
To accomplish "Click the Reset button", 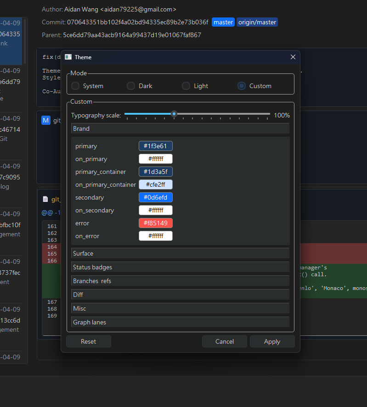I will (x=88, y=341).
